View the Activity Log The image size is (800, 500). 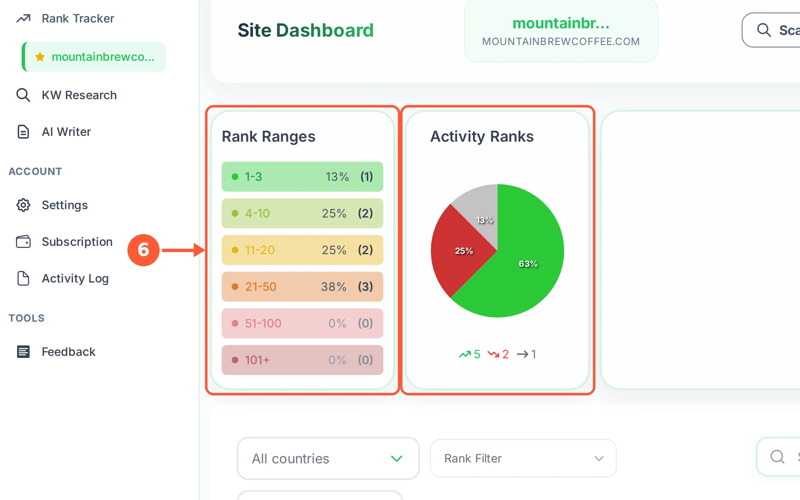(x=75, y=278)
